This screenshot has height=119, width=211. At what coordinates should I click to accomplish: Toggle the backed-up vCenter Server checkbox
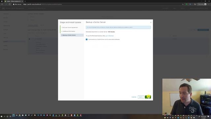pyautogui.click(x=86, y=39)
